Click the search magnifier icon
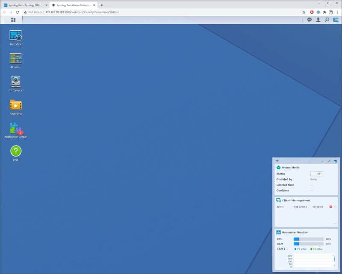The height and width of the screenshot is (274, 342). (x=327, y=20)
